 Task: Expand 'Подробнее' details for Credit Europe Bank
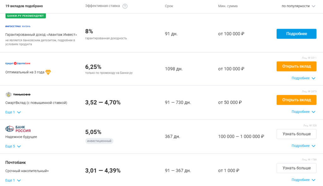click(x=303, y=78)
